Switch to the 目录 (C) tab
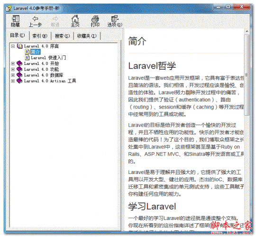Viewport: 256px width, 237px height. [x=18, y=35]
